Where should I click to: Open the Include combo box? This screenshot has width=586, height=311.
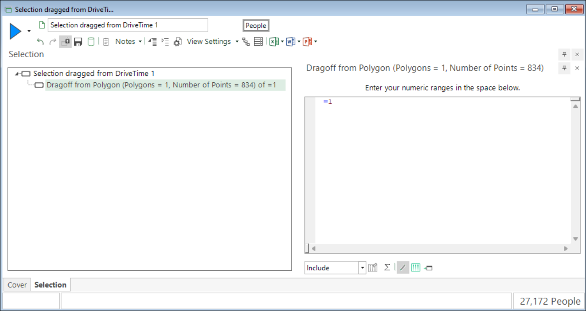tap(335, 268)
